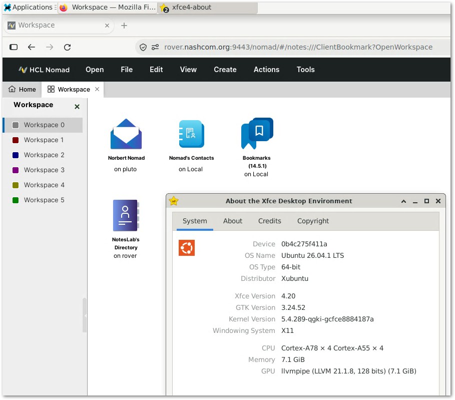Select Workspace 1 in sidebar
Screen dimensions: 455x400
43,140
